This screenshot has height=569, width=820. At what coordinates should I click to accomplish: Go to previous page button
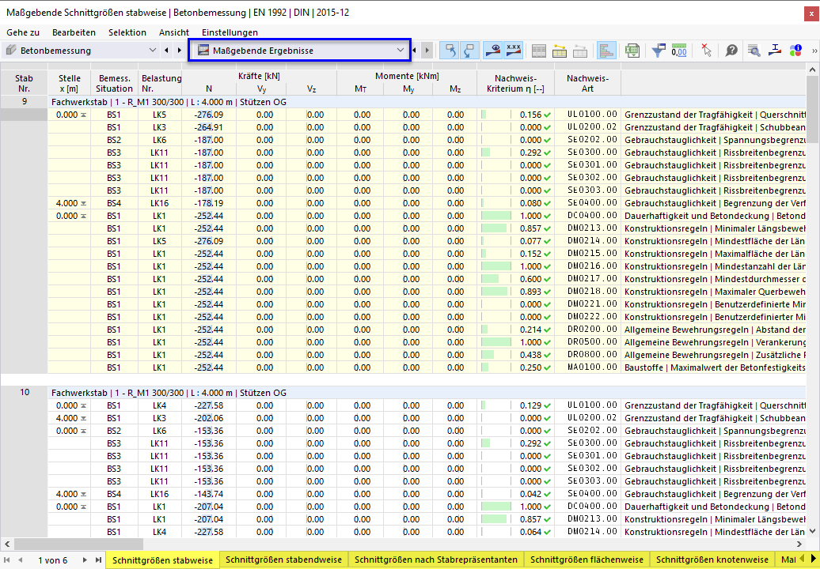coord(21,560)
